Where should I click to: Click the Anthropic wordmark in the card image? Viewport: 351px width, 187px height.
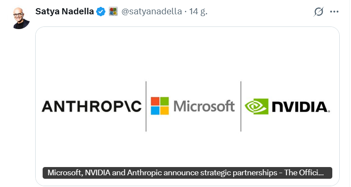point(91,106)
